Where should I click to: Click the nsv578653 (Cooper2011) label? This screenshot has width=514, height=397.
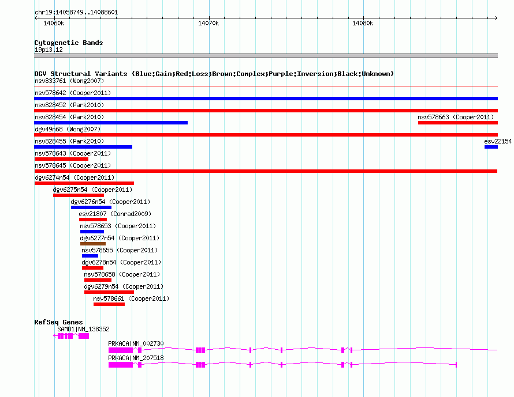(x=118, y=226)
